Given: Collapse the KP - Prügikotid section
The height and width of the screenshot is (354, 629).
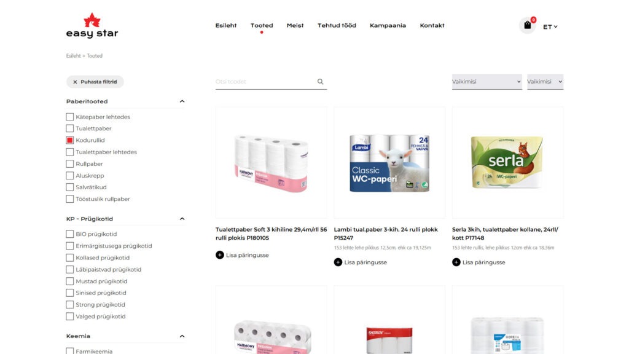Looking at the screenshot, I should click(x=182, y=219).
